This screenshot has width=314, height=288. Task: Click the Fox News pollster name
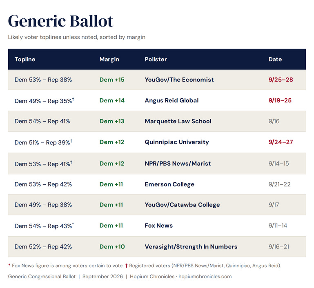click(x=158, y=226)
